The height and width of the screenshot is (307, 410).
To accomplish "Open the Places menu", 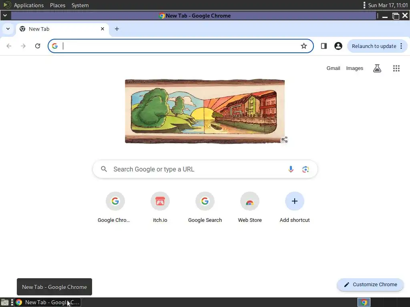I will [58, 5].
